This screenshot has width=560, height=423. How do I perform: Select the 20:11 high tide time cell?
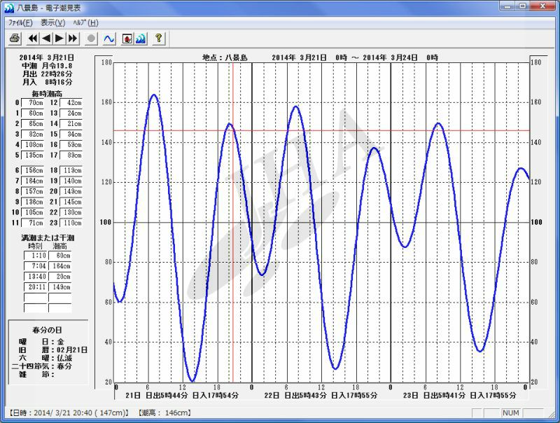(36, 287)
